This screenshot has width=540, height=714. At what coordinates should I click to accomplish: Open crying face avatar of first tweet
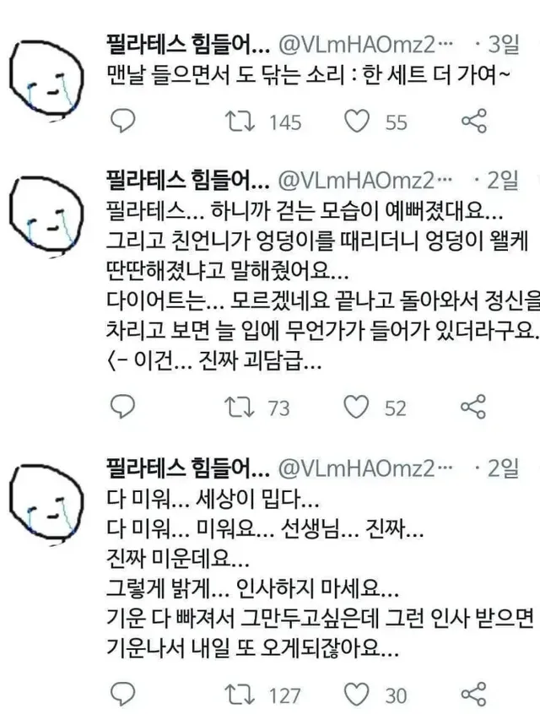tap(46, 79)
